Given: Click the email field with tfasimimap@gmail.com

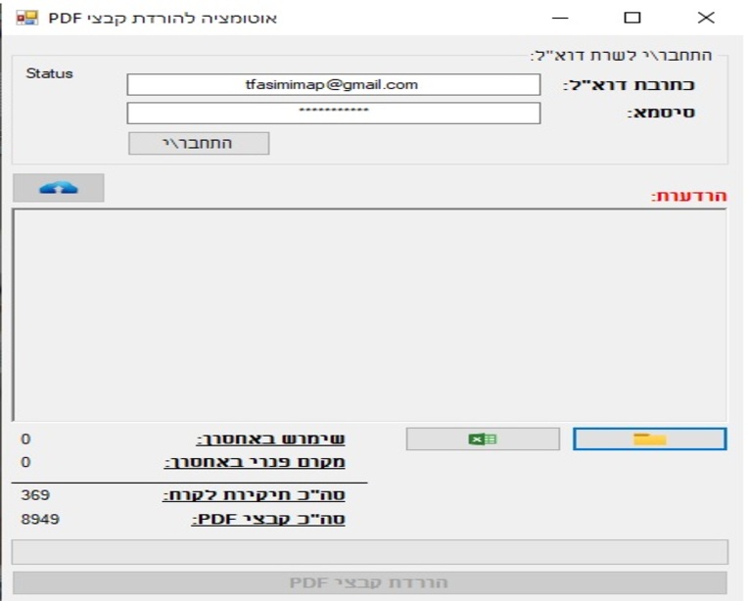Looking at the screenshot, I should click(334, 84).
